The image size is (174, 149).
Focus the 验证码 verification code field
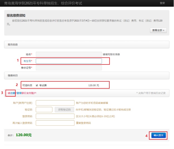point(44,110)
